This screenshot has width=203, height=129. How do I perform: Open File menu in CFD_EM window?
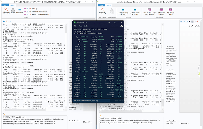(101, 5)
